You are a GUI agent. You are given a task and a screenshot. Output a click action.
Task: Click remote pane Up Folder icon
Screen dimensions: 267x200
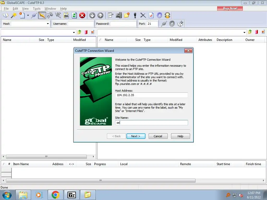click(250, 32)
